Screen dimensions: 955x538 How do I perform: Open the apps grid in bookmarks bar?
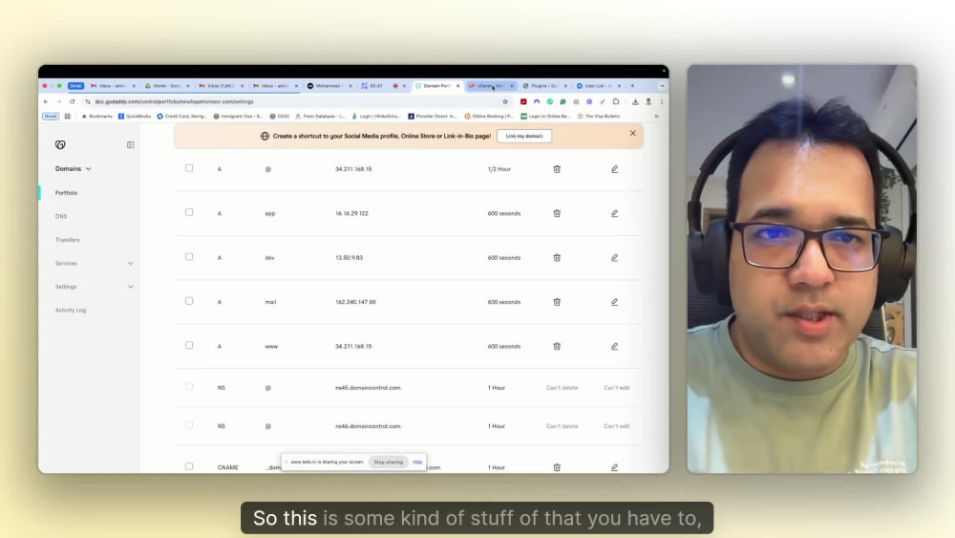(68, 116)
